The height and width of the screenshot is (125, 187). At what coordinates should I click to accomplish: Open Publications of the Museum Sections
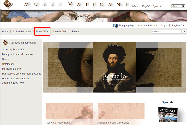22,74
